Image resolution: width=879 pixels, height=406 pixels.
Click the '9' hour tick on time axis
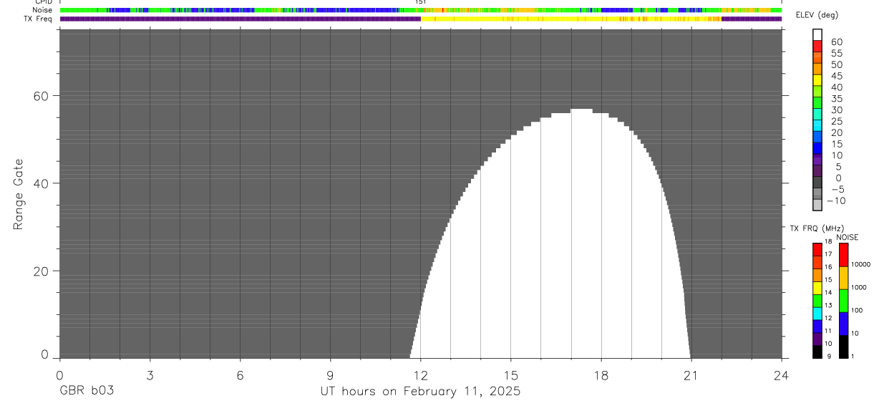[x=330, y=374]
